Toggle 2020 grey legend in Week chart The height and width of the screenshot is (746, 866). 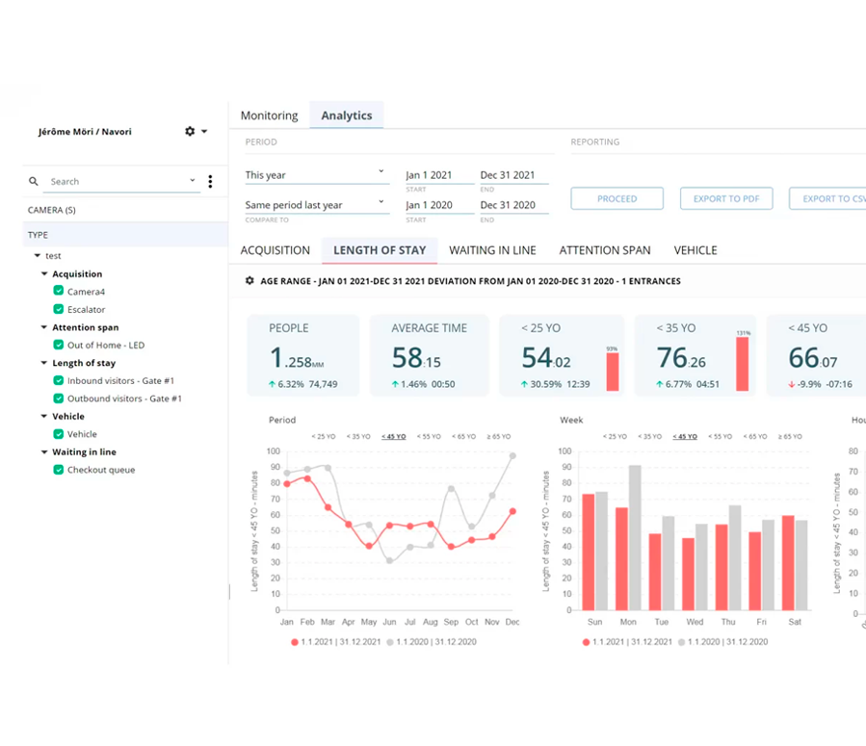point(723,642)
